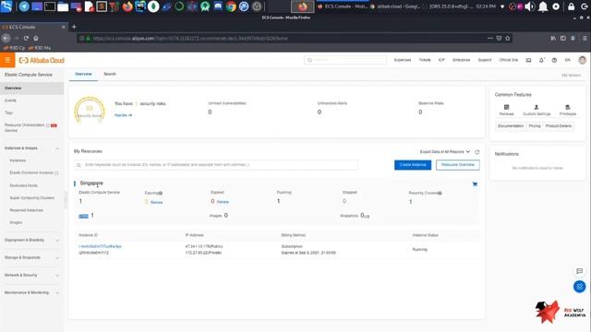Click the shopping cart icon in Singapore row
This screenshot has width=591, height=332.
pos(475,184)
